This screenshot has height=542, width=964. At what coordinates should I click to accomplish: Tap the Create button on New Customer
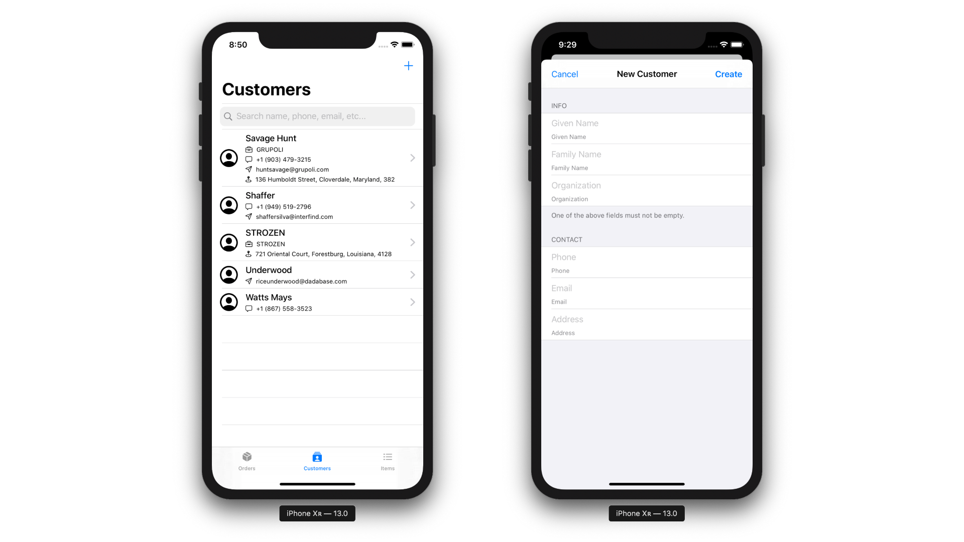[x=729, y=74]
